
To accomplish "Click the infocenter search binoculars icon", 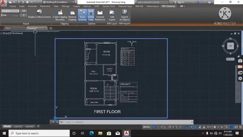I will 171,2.
